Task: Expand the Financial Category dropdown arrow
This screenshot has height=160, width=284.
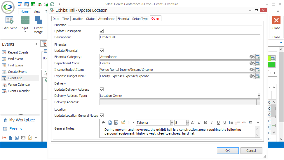Action: coord(254,57)
